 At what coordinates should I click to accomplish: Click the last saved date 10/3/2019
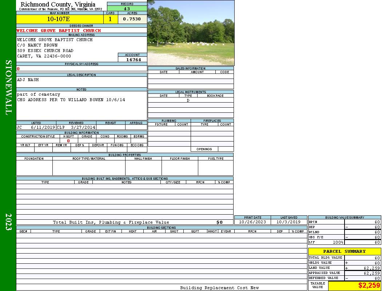pyautogui.click(x=289, y=222)
